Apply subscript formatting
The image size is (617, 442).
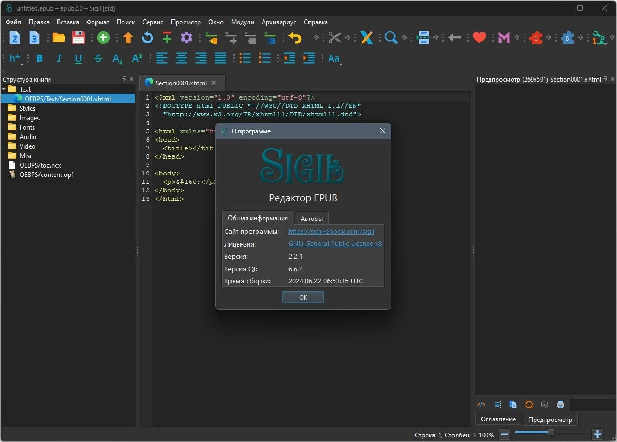coord(117,58)
